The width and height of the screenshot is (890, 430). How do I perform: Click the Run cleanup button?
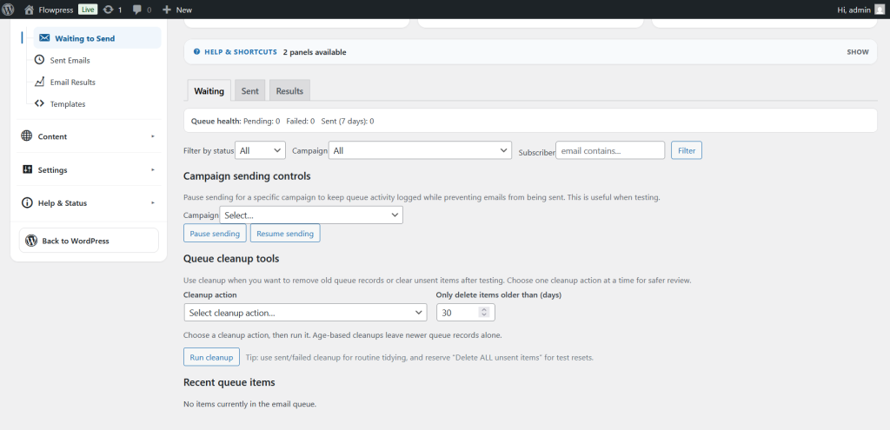point(211,357)
